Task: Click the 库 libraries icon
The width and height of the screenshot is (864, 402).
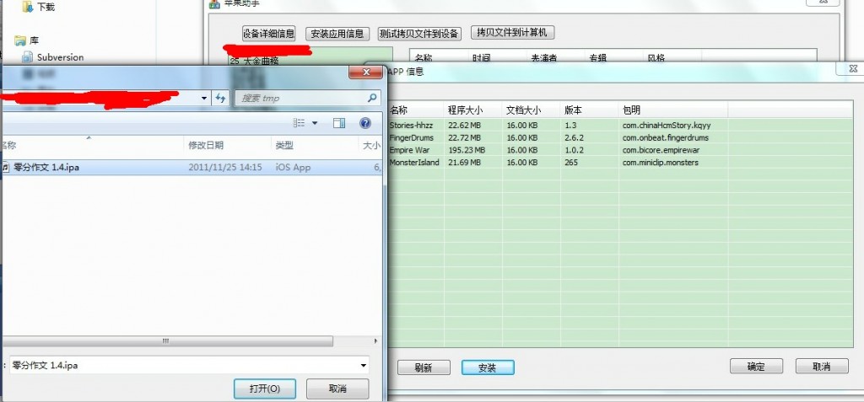Action: coord(20,40)
